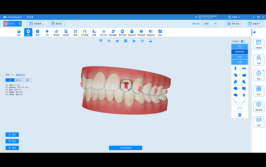Viewport: 266px width, 167px height.
Task: Open the BOLTON analysis tool
Action: point(104,32)
